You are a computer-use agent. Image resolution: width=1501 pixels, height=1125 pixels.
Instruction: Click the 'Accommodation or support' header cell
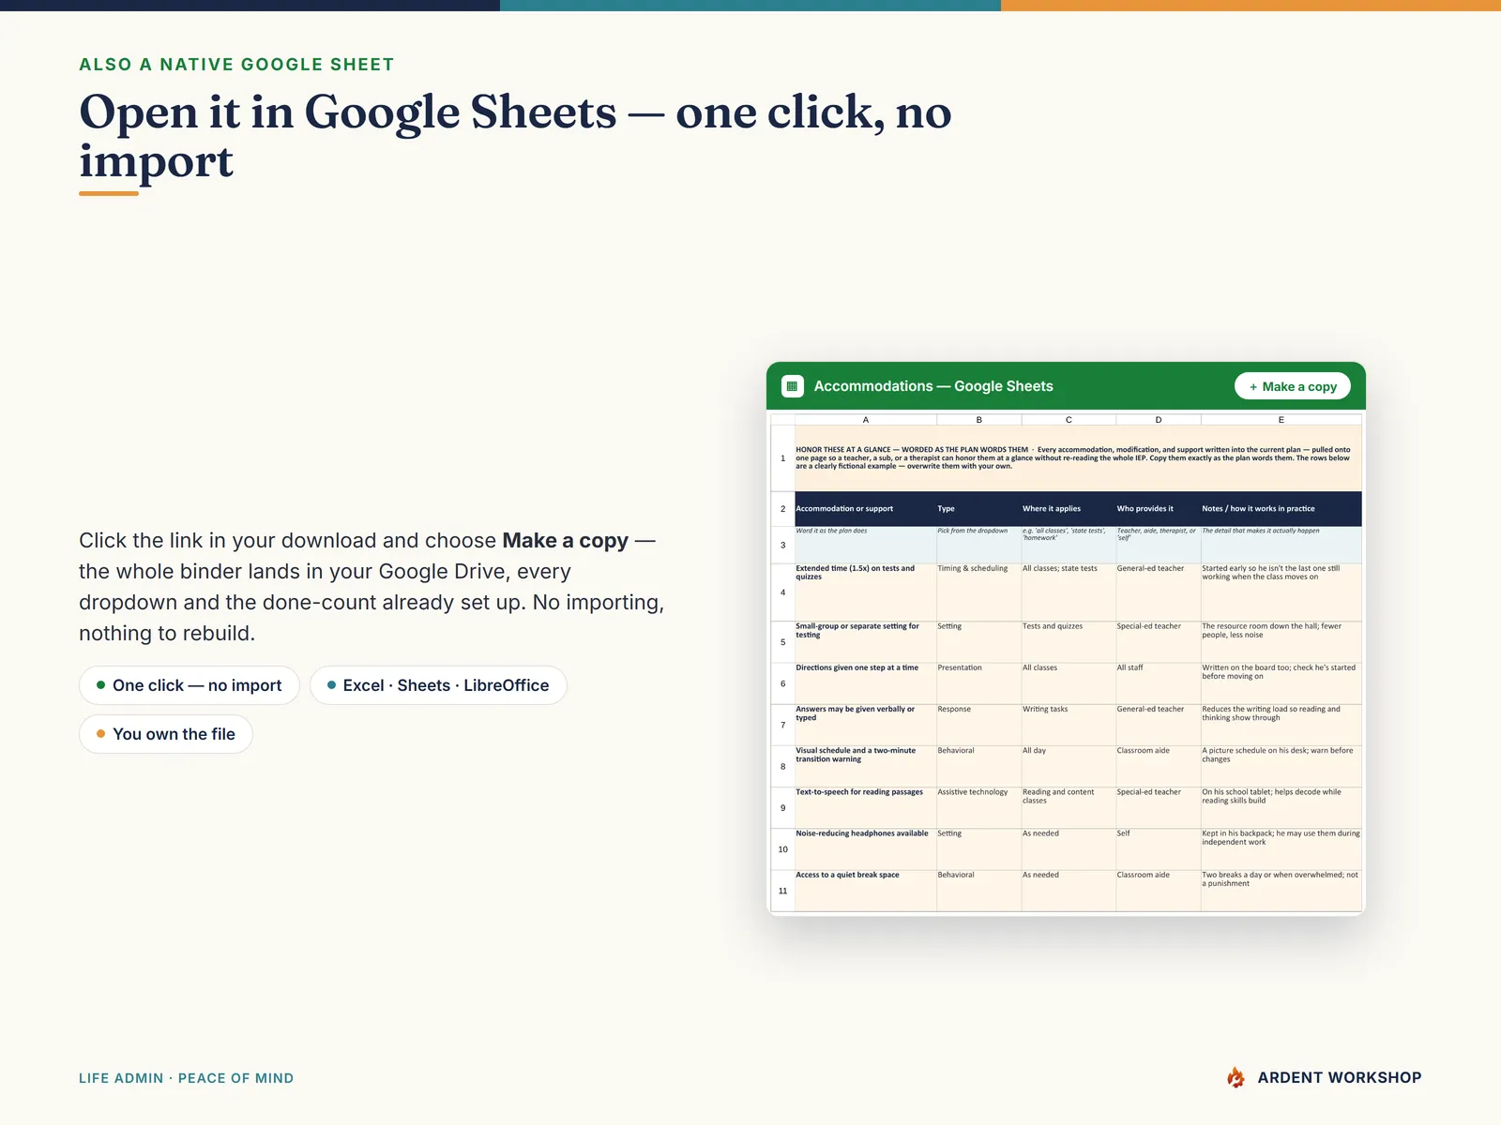[865, 509]
